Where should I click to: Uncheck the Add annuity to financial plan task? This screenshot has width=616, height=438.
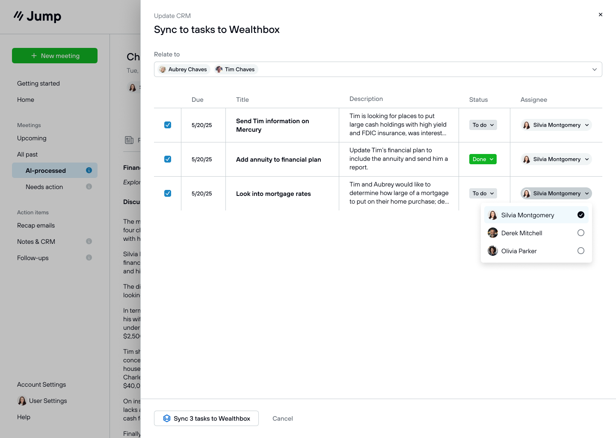click(x=168, y=159)
